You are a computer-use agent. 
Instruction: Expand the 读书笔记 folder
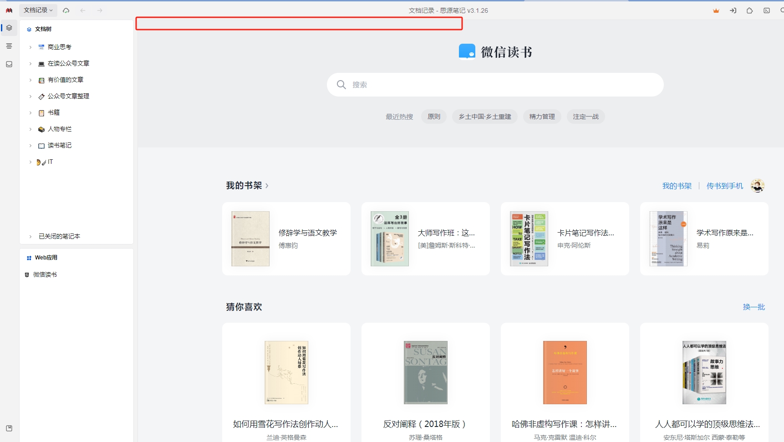coord(30,145)
